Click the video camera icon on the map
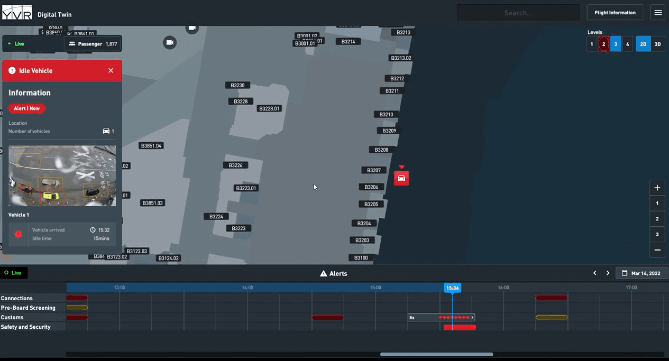Image resolution: width=669 pixels, height=361 pixels. [170, 42]
